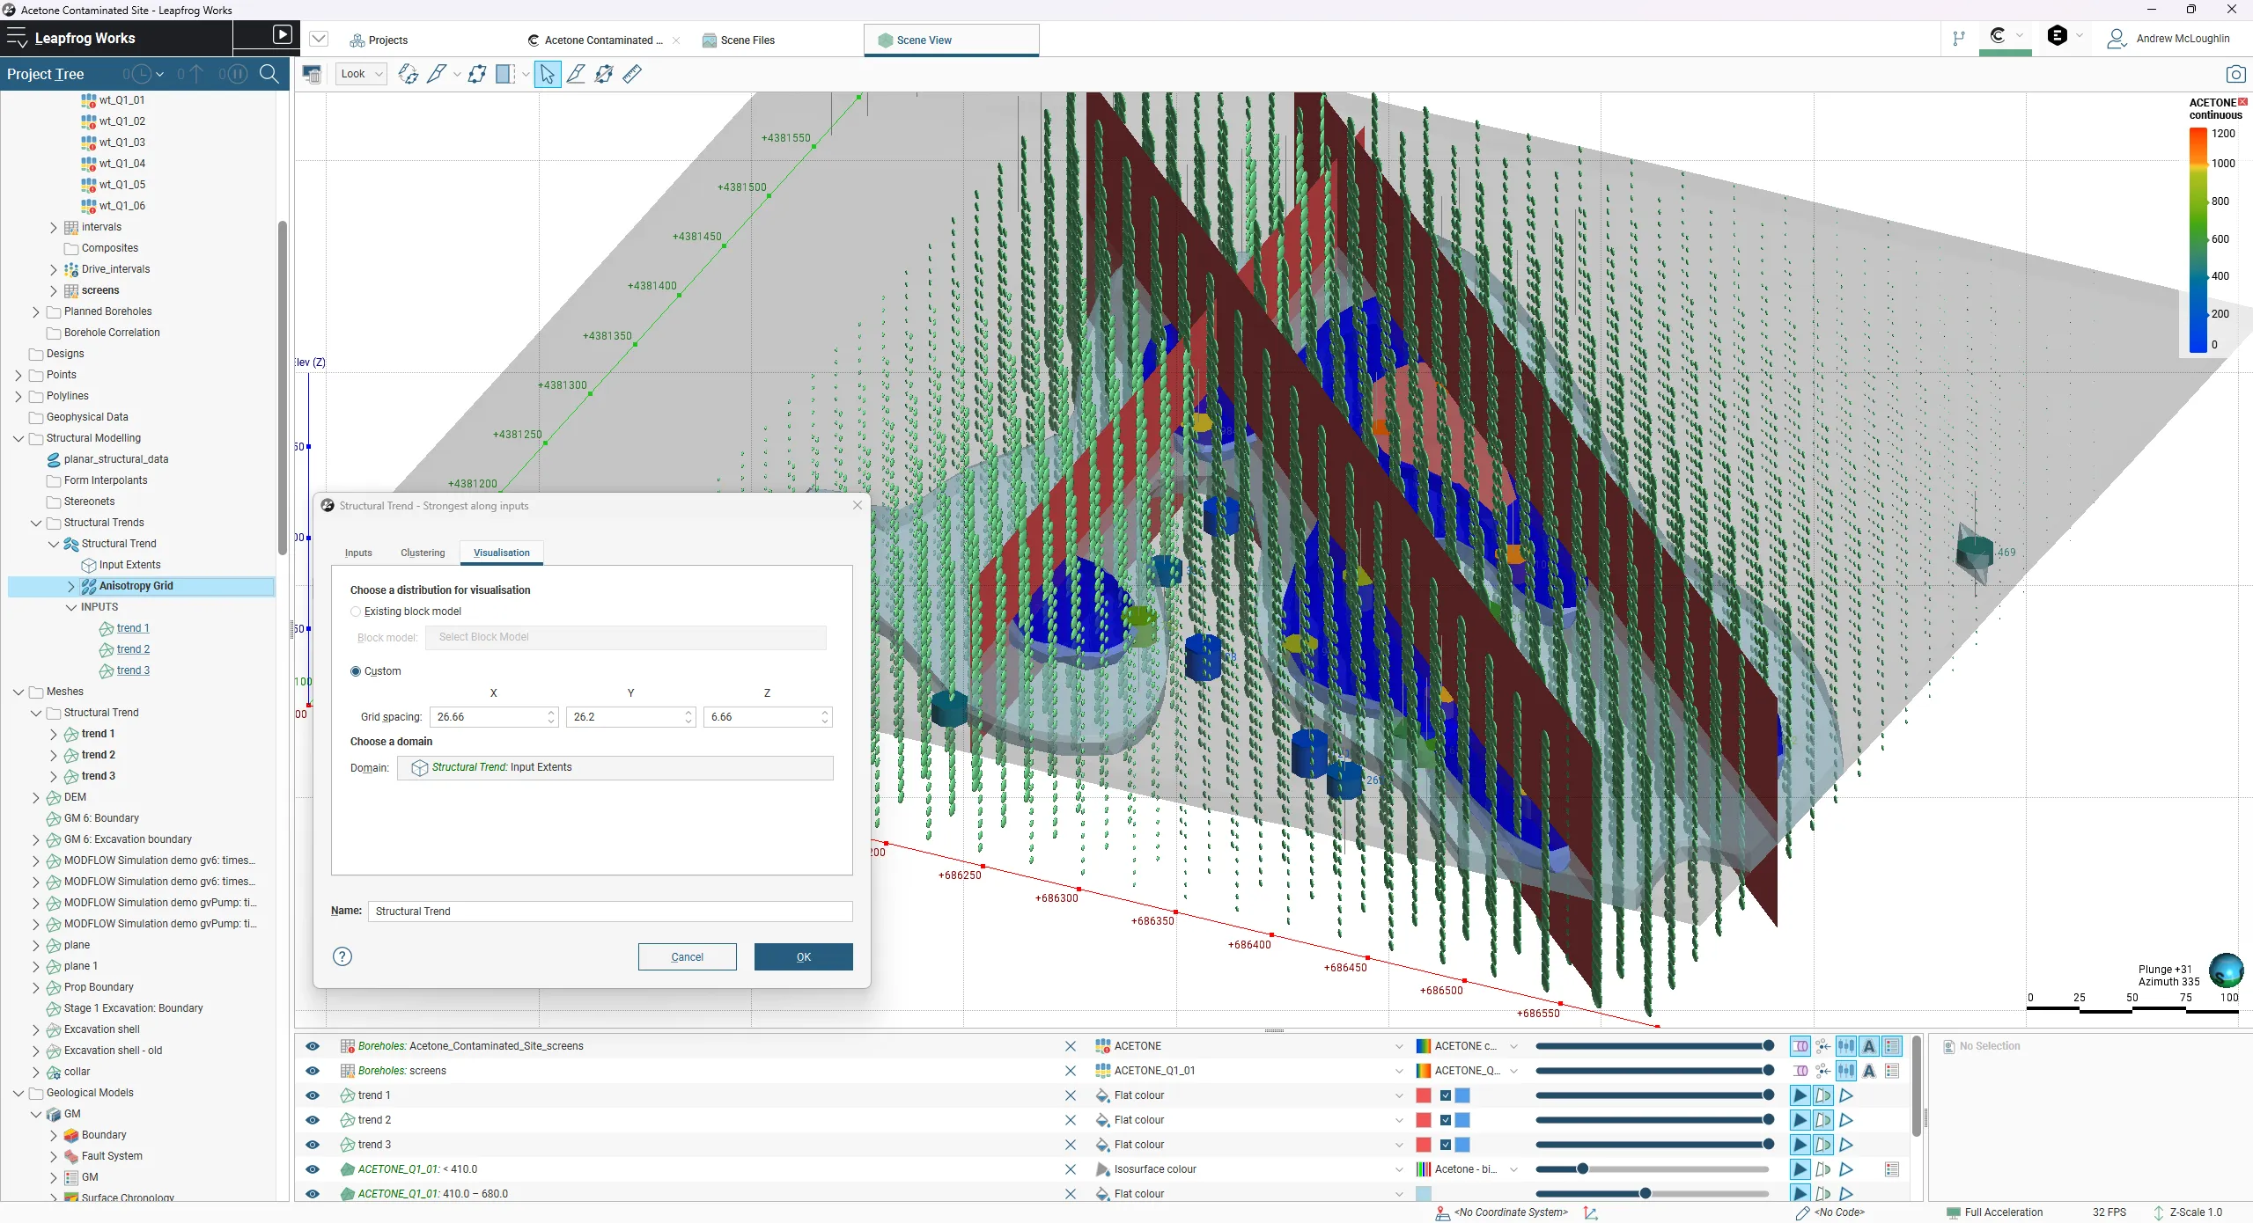2253x1223 pixels.
Task: Hide trend 1 with its eye toggle
Action: pos(313,1095)
